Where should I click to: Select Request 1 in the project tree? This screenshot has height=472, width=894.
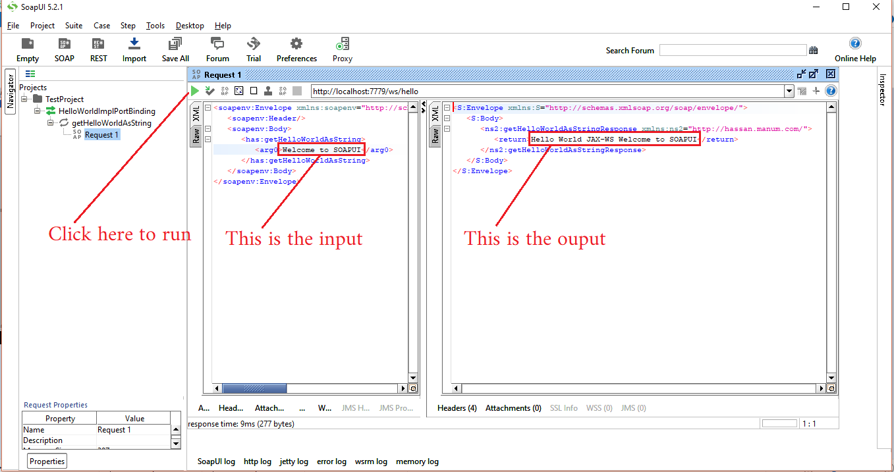pos(101,135)
